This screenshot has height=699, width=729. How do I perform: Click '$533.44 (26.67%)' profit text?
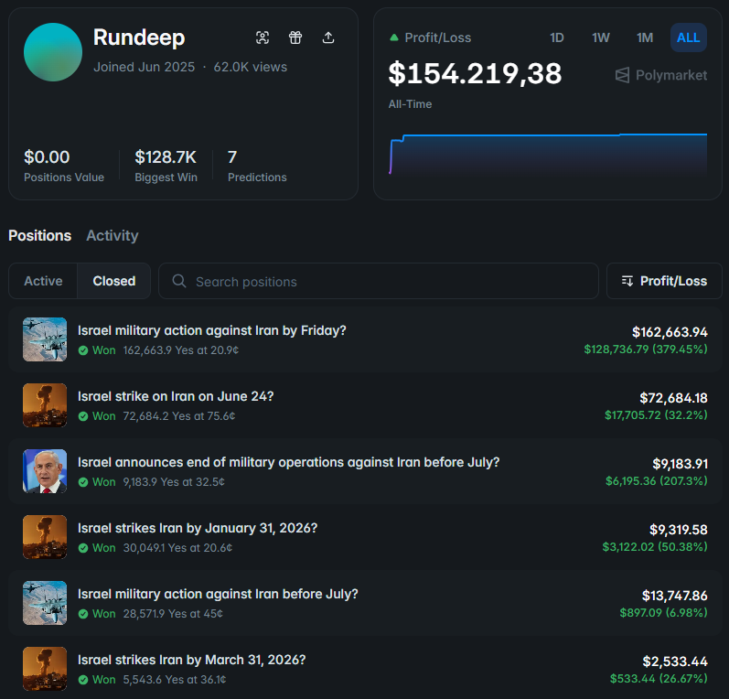(659, 679)
